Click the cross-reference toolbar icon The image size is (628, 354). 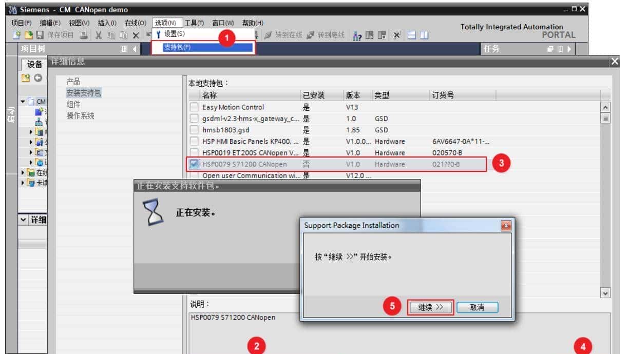371,35
